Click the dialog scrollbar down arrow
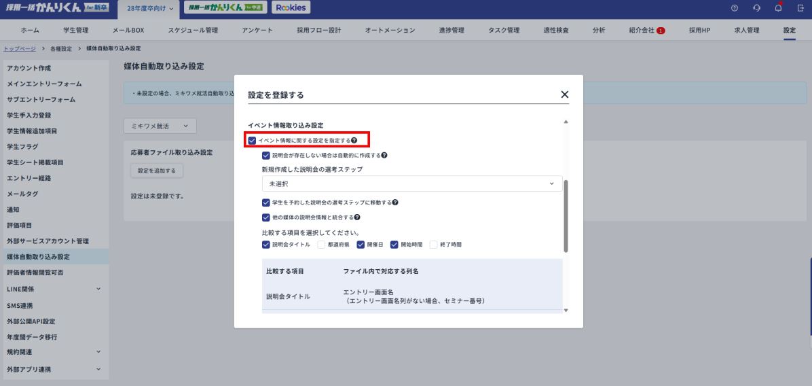 pos(566,311)
